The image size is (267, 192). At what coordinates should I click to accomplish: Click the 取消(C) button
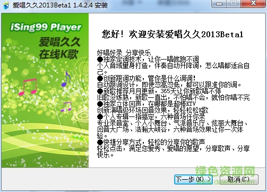coord(239,179)
